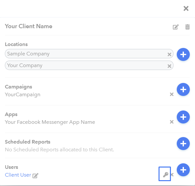Add a scheduled report with plus button
195x186 pixels.
(183, 144)
